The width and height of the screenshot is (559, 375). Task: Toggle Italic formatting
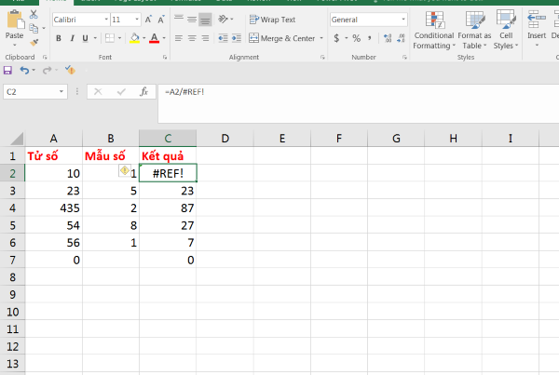tap(72, 38)
